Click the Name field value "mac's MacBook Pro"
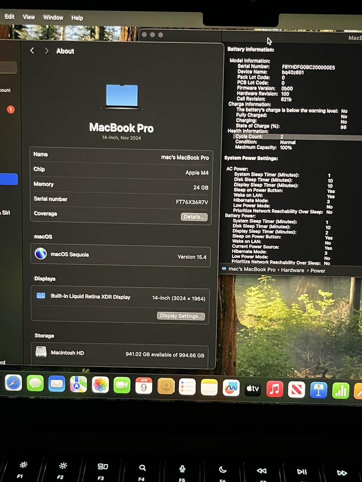The height and width of the screenshot is (482, 362). tap(185, 158)
